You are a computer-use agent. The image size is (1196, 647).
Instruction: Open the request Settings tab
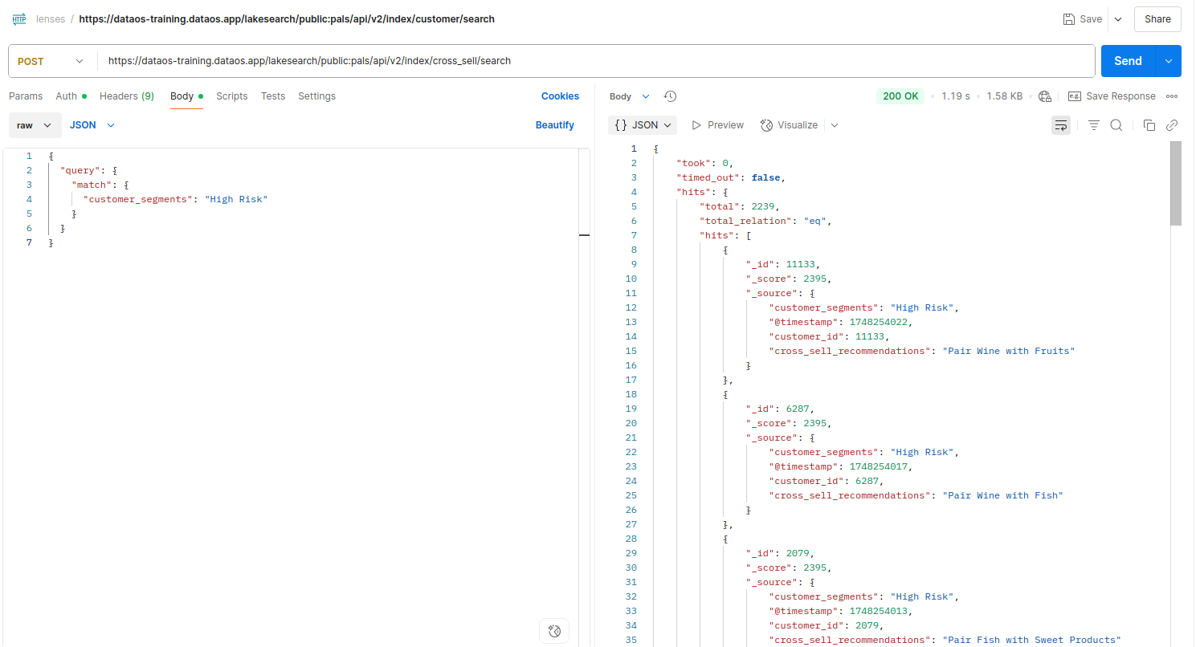316,96
